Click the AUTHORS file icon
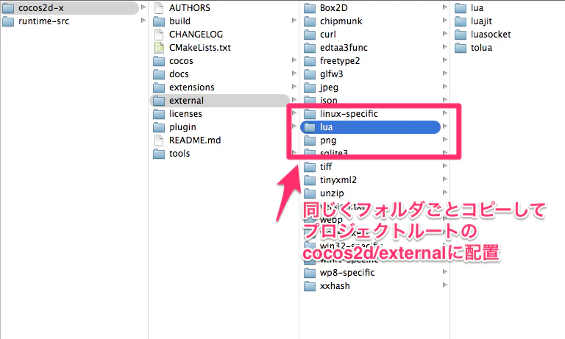The height and width of the screenshot is (339, 565). 159,8
